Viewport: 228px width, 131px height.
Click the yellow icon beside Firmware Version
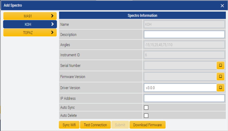[x=220, y=77]
